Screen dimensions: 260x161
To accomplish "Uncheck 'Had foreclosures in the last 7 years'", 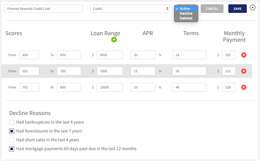I will click(x=12, y=131).
